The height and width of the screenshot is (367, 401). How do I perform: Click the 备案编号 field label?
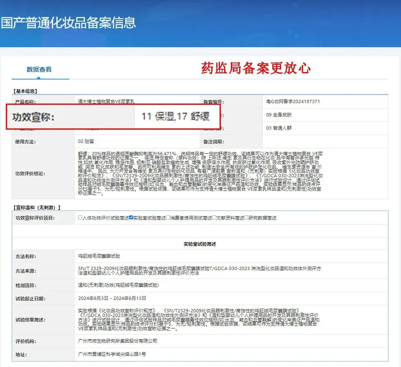(213, 102)
